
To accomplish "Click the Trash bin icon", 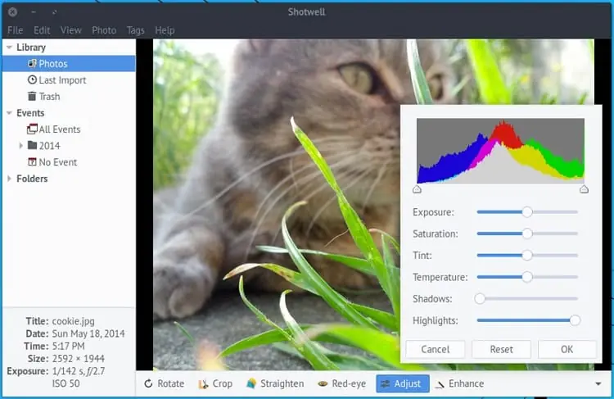I will pyautogui.click(x=32, y=96).
